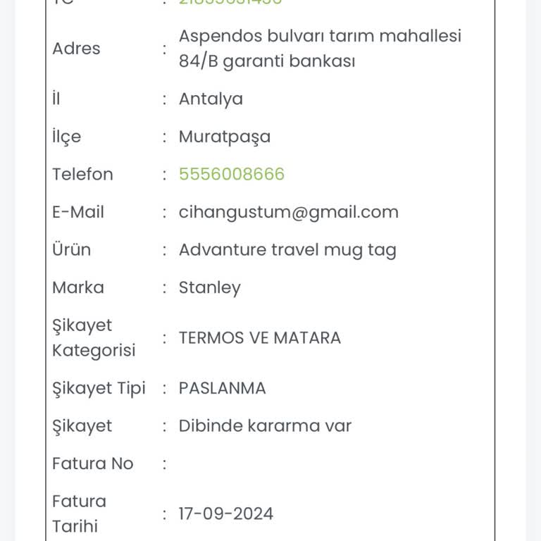The width and height of the screenshot is (541, 541).
Task: Click the Şikayet Kategorisi label
Action: 94,337
